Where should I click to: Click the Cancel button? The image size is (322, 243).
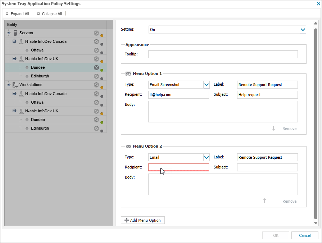(x=305, y=235)
